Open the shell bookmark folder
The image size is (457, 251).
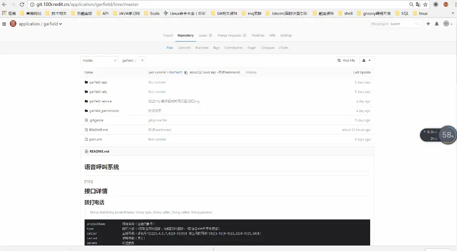click(x=345, y=13)
